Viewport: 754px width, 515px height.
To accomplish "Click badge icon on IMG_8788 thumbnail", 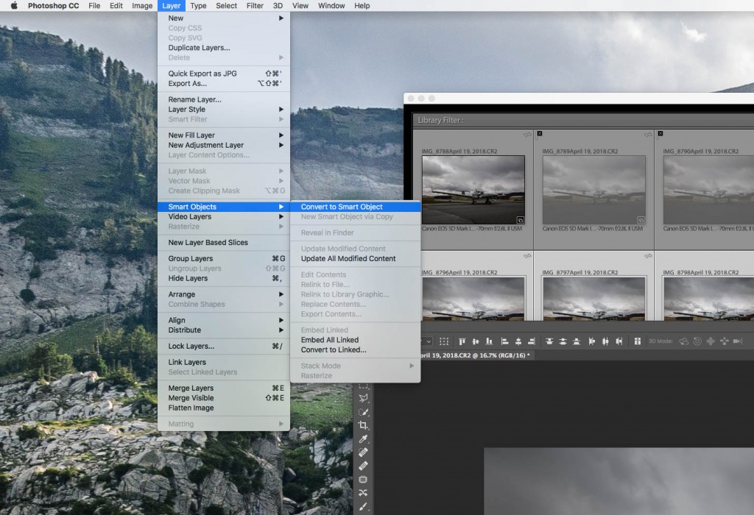I will 521,220.
